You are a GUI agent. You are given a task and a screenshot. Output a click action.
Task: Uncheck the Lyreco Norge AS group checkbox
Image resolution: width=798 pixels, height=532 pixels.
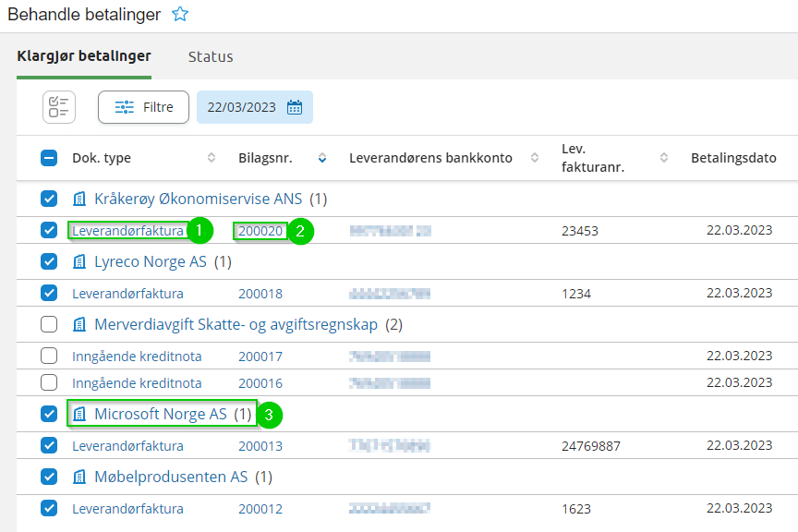coord(49,261)
